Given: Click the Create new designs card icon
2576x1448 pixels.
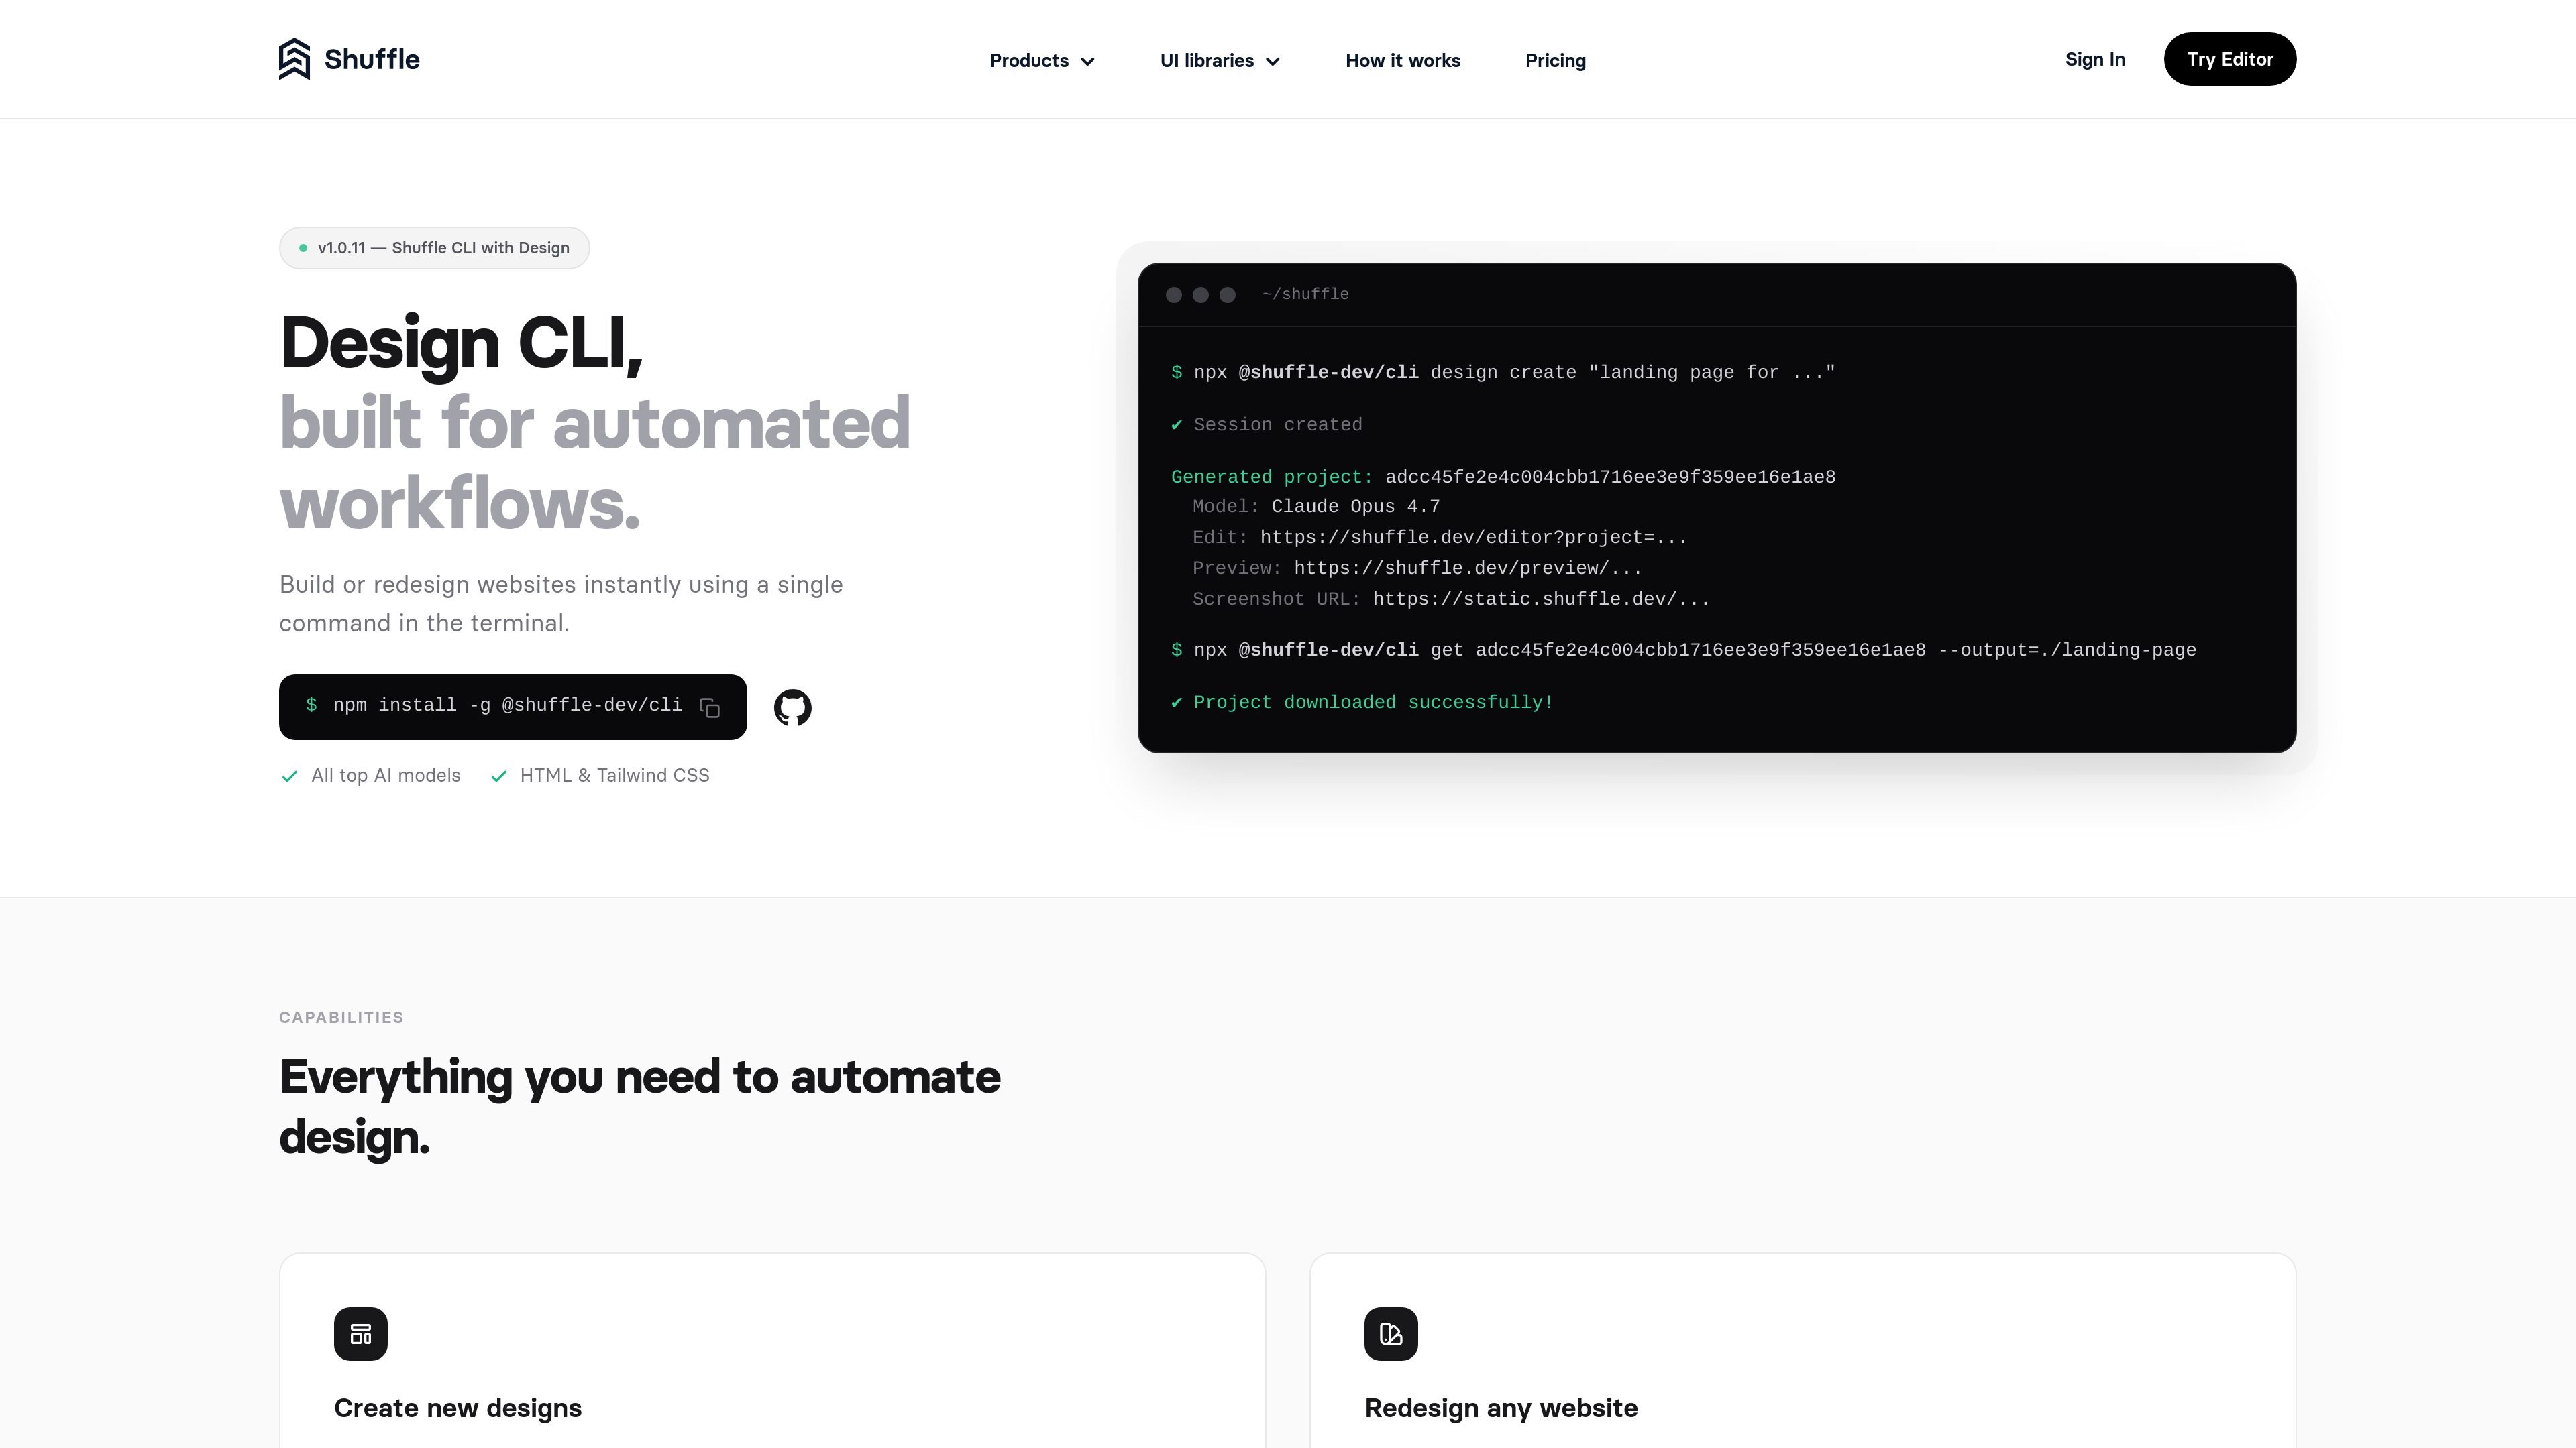Looking at the screenshot, I should pyautogui.click(x=361, y=1333).
